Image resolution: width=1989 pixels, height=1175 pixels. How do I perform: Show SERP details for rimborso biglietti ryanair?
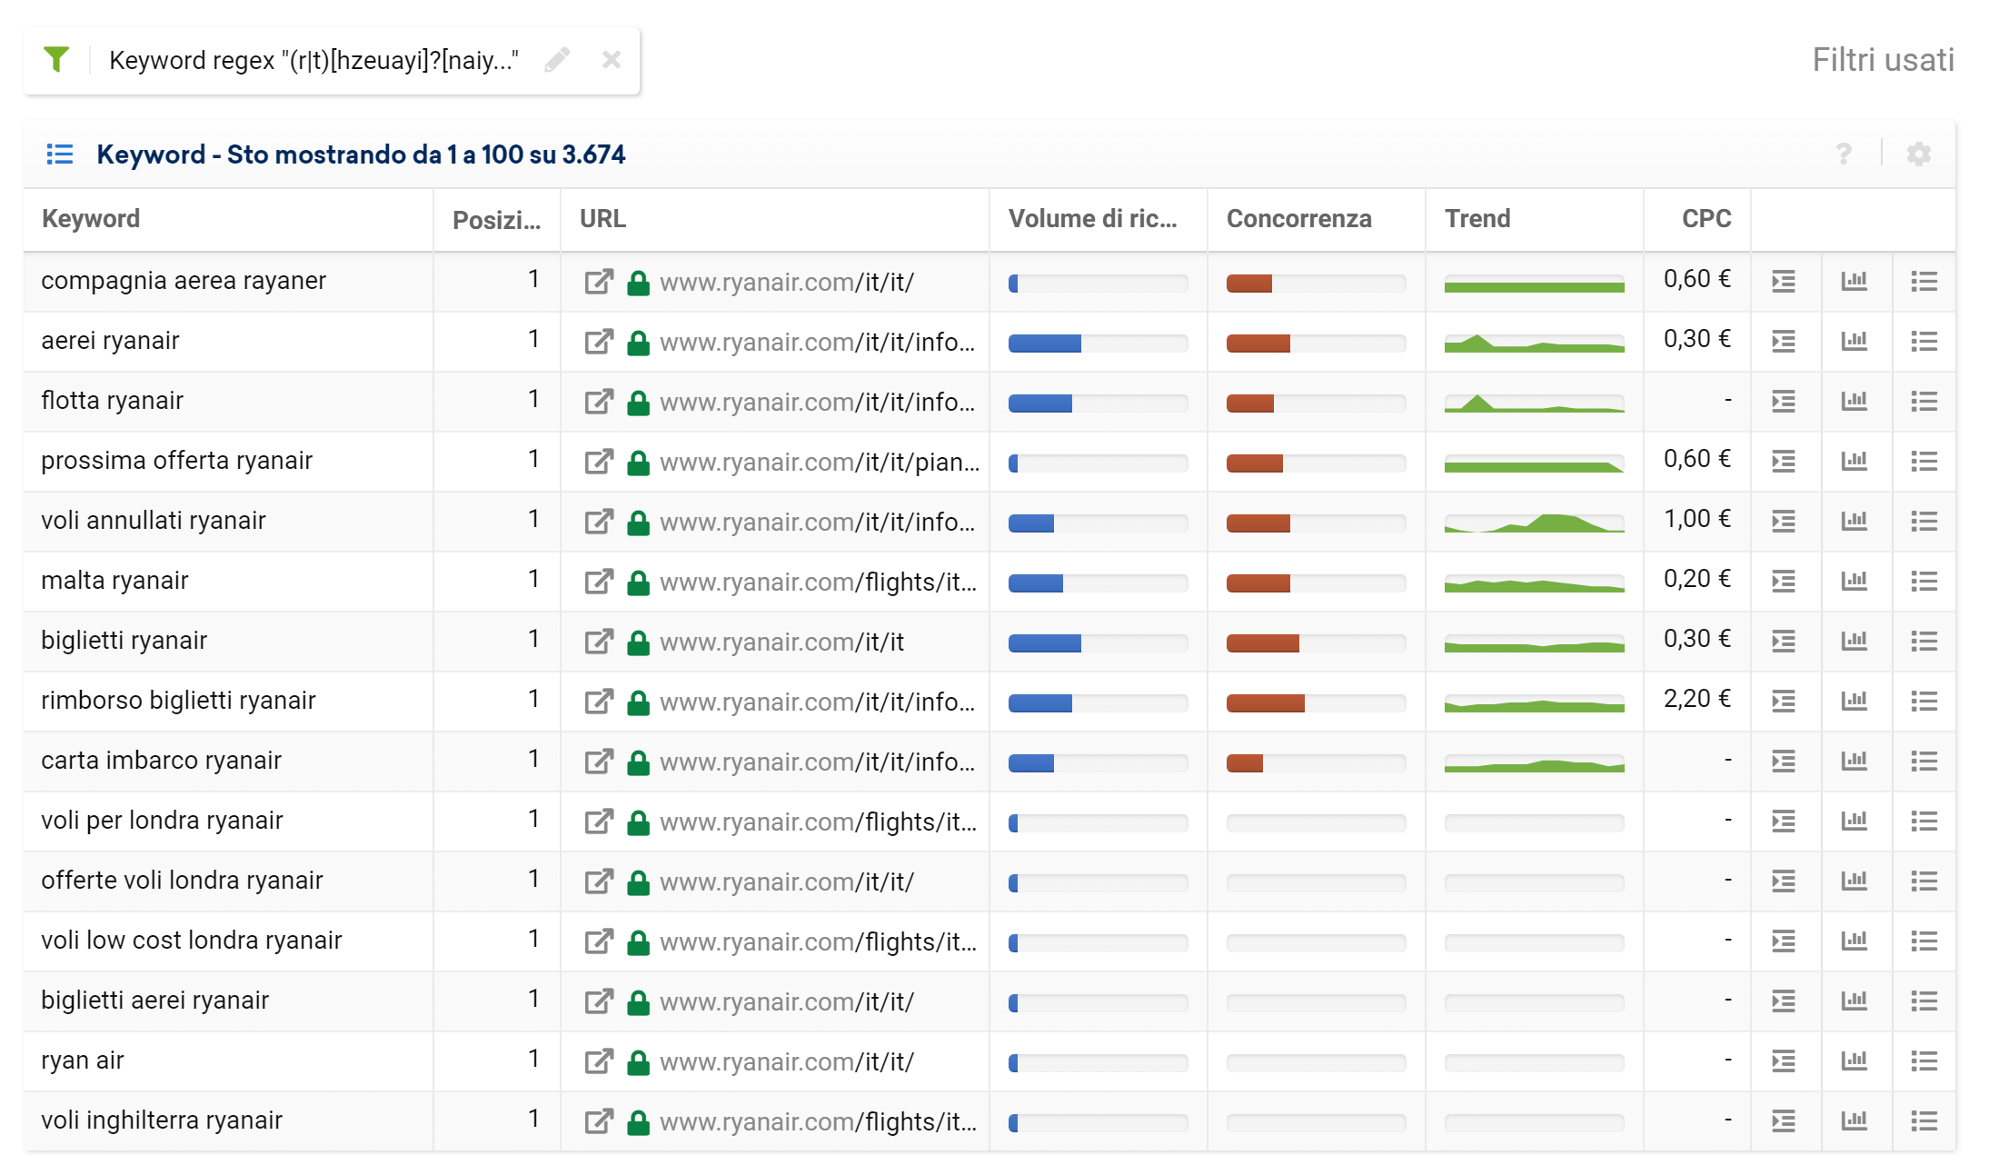1784,702
